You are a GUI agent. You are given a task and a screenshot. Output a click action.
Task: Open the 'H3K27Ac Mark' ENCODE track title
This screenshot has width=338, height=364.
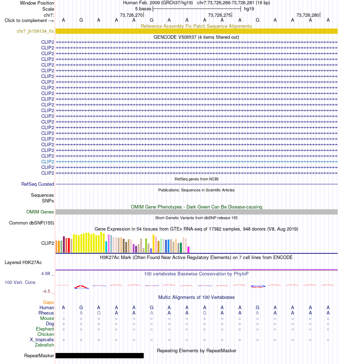(196, 258)
